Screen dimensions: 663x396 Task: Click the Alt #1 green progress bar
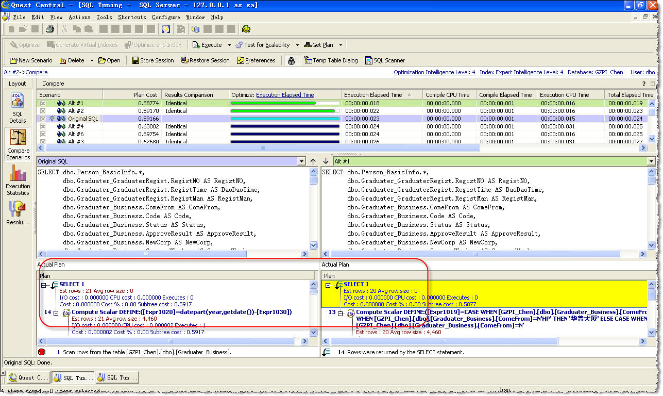point(273,103)
